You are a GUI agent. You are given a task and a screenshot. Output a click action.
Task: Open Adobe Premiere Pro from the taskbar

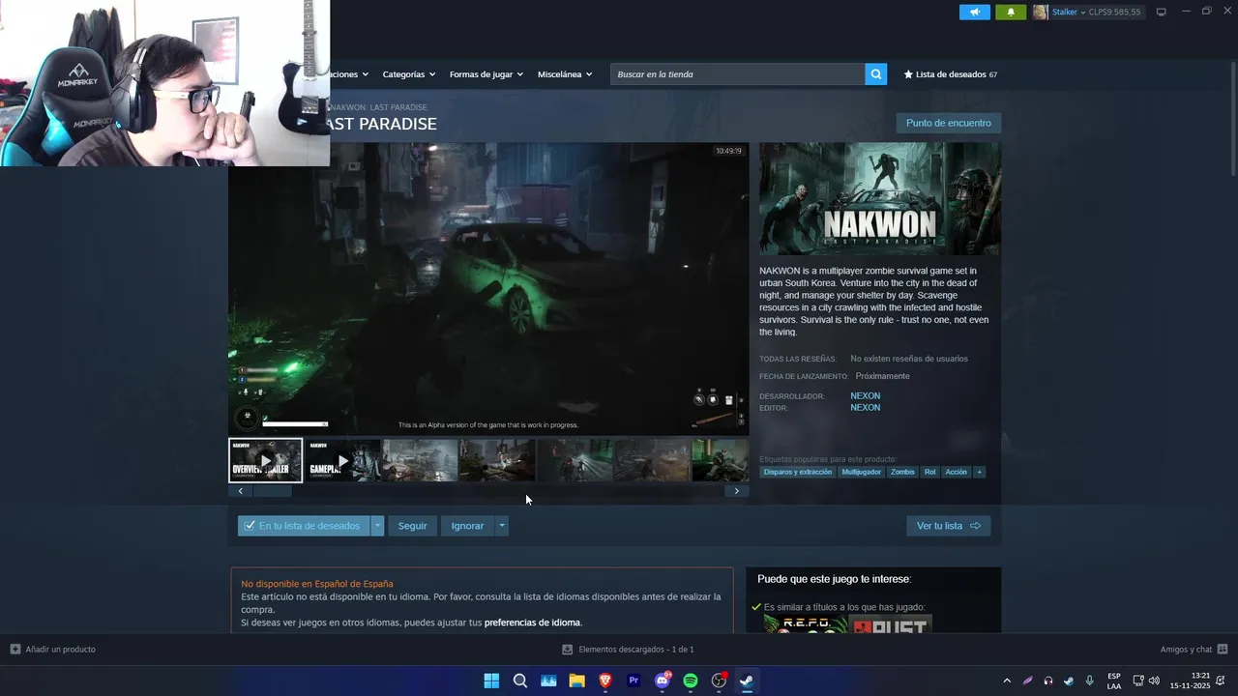click(x=634, y=681)
